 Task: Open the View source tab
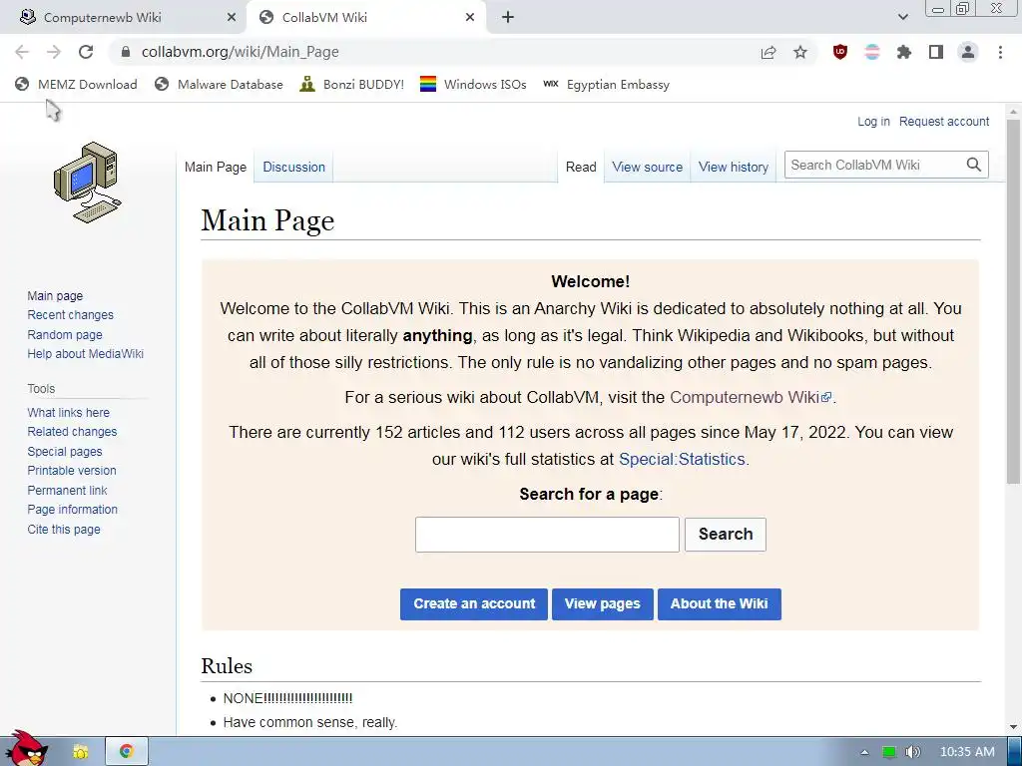[x=647, y=167]
